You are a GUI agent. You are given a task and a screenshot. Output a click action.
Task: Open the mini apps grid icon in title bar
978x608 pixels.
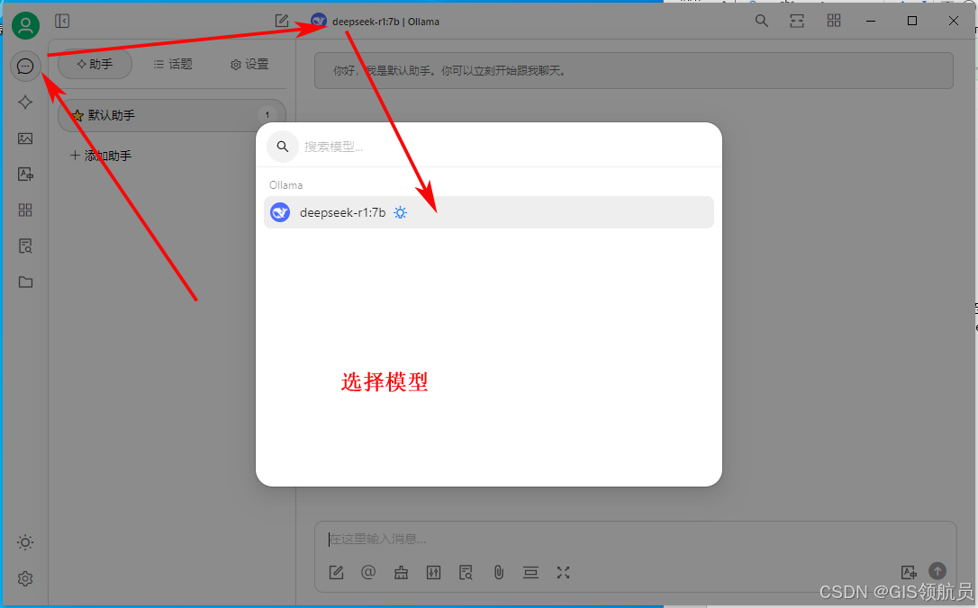click(834, 21)
